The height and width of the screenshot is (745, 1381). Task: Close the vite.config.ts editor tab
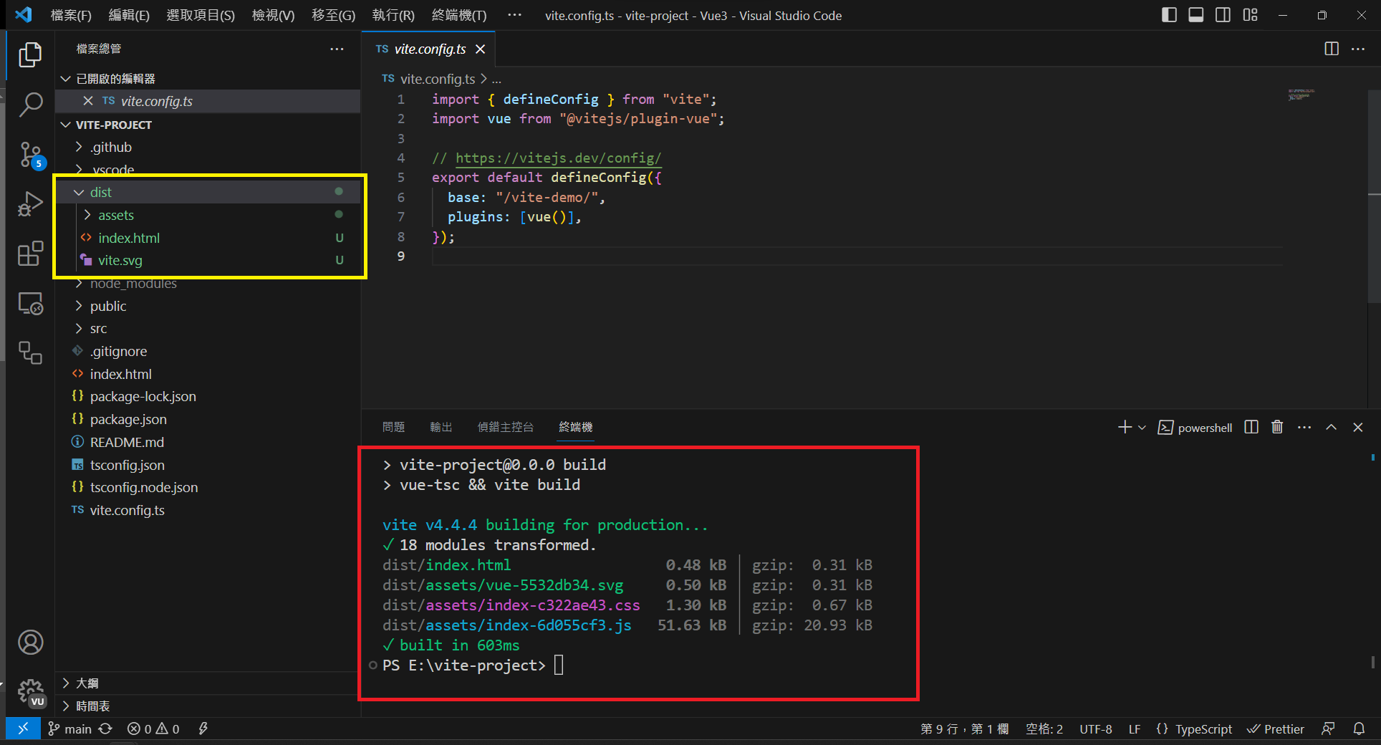pyautogui.click(x=481, y=49)
